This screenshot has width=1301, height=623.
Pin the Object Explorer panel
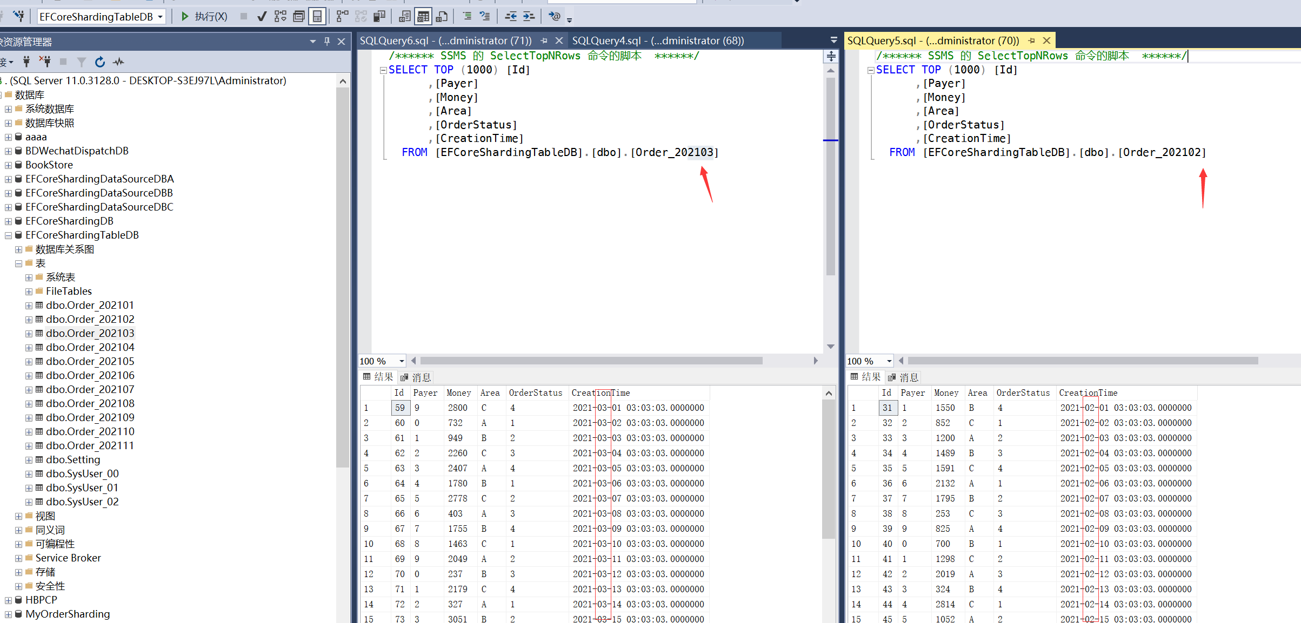tap(327, 42)
